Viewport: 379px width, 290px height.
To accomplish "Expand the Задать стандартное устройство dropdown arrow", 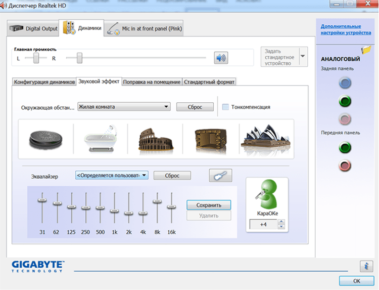I will pyautogui.click(x=302, y=56).
